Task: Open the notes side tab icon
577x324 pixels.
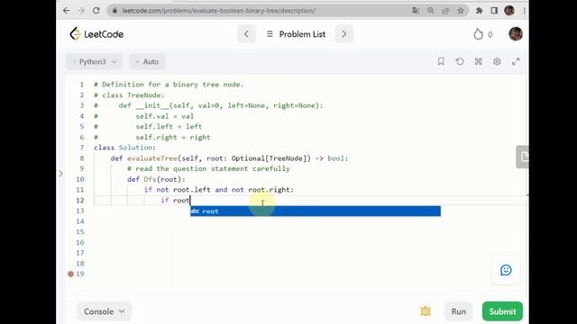Action: (x=523, y=157)
